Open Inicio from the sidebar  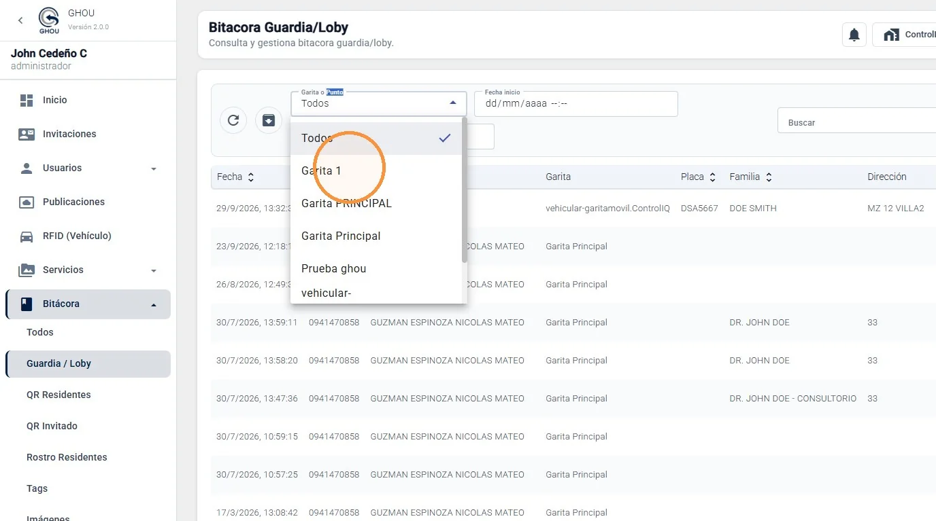(x=88, y=100)
